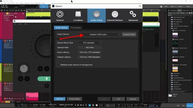Click the Play button in transport
The width and height of the screenshot is (193, 108).
point(93,105)
